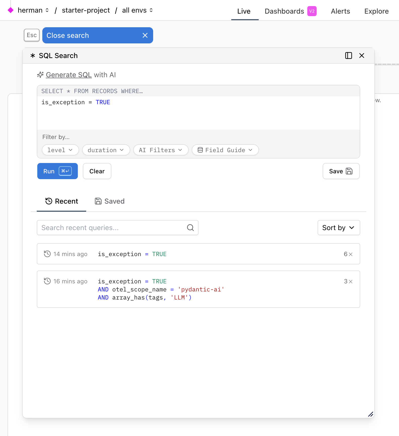Remove the 14 mins ago recent query
The height and width of the screenshot is (436, 399).
351,254
